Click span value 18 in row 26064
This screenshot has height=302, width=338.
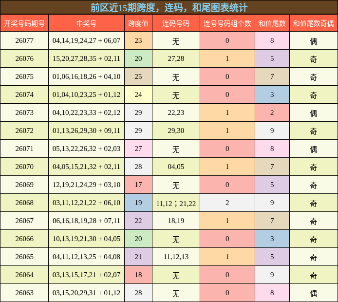coord(138,275)
